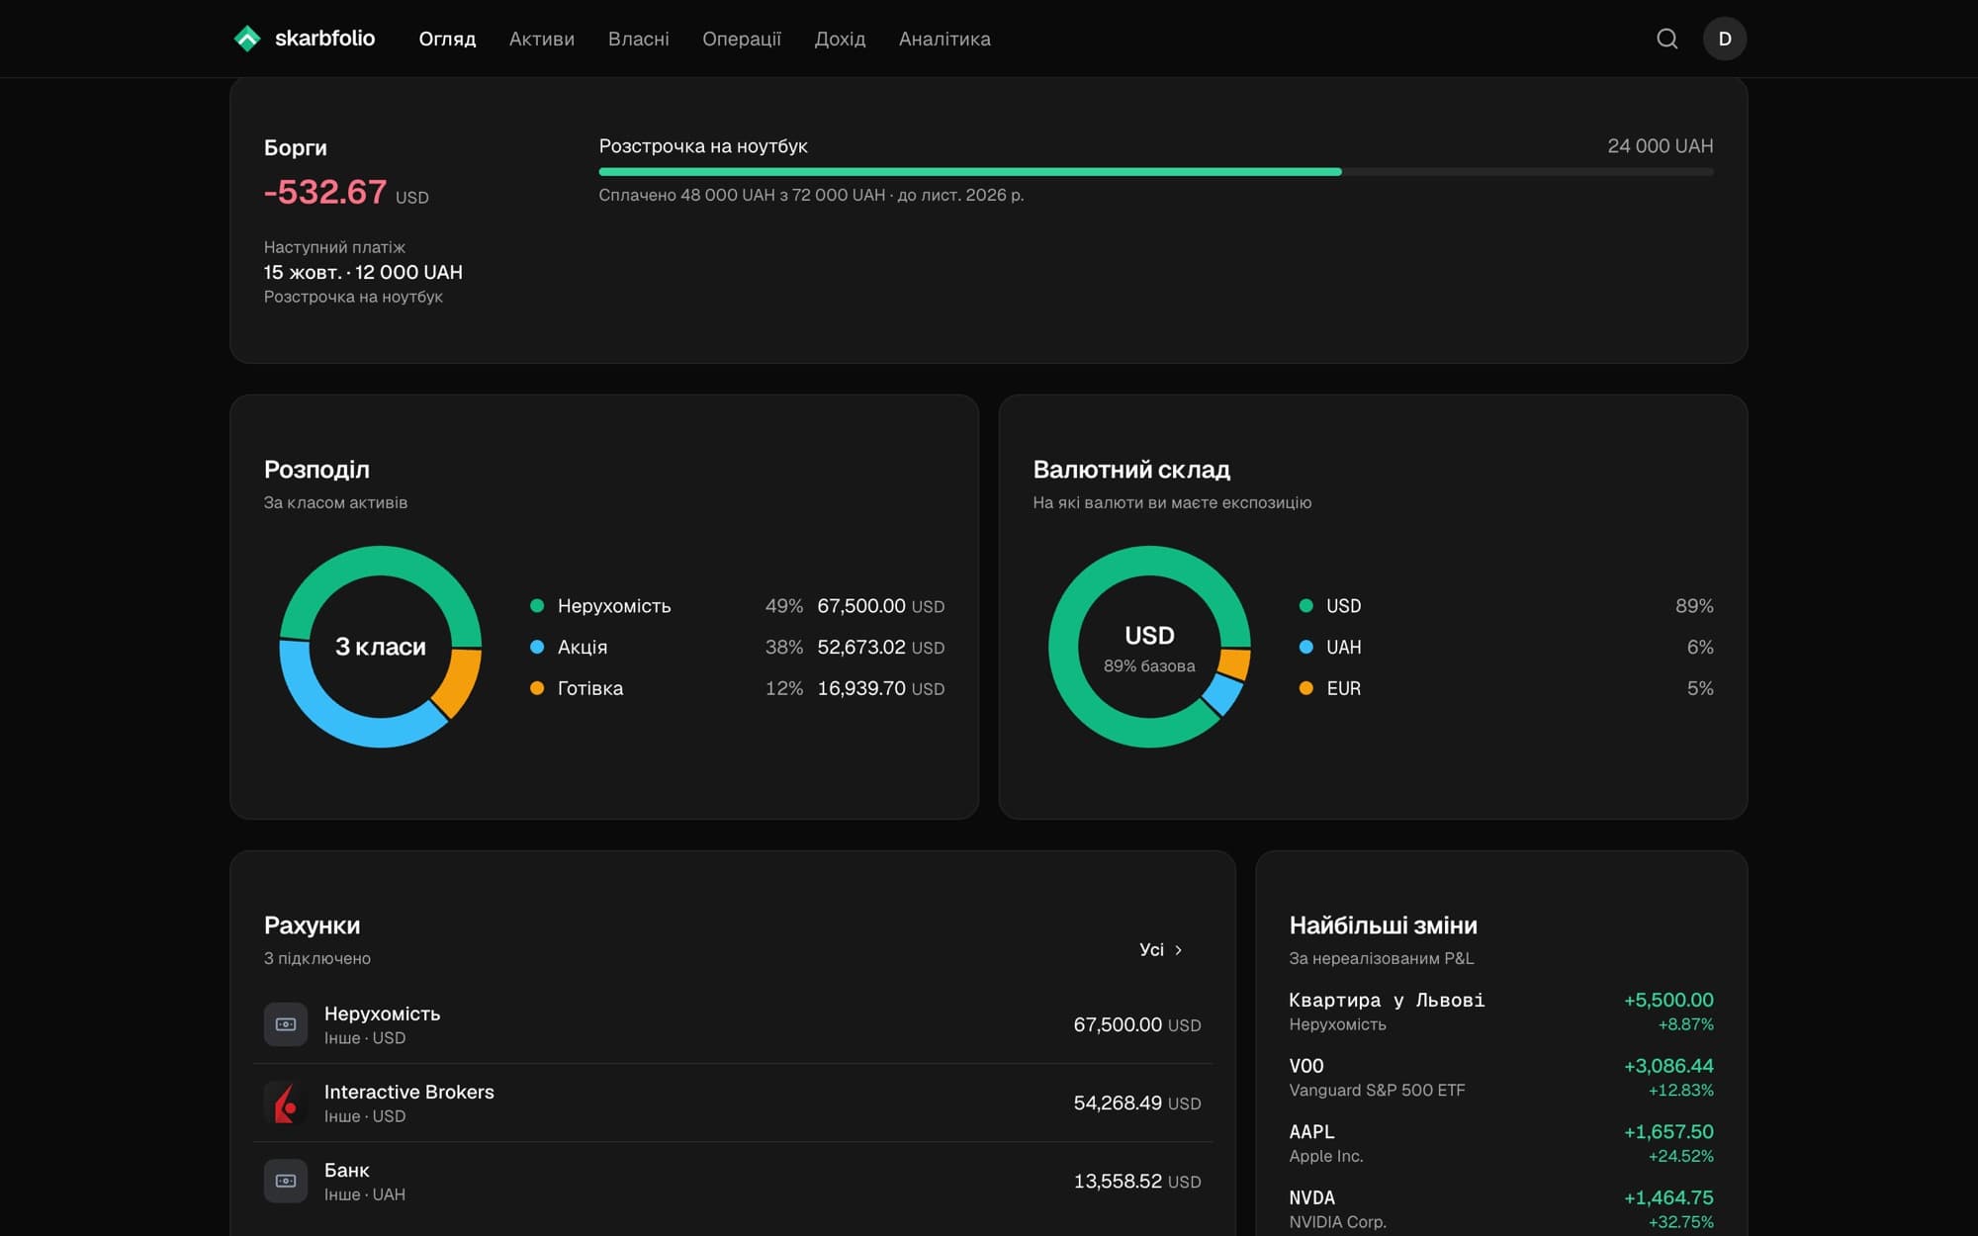
Task: Click the 13,558.52 USD bank balance
Action: tap(1137, 1181)
